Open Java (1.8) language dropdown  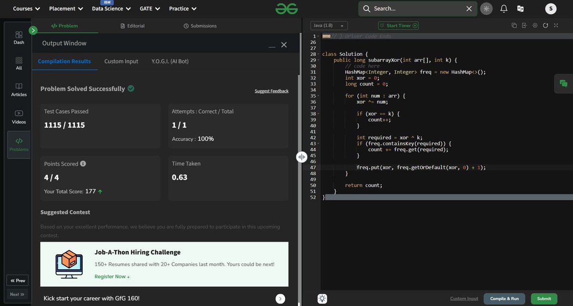click(x=329, y=26)
